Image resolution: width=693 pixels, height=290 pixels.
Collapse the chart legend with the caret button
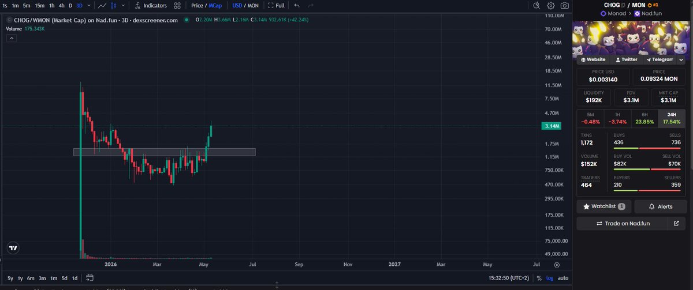pyautogui.click(x=11, y=39)
